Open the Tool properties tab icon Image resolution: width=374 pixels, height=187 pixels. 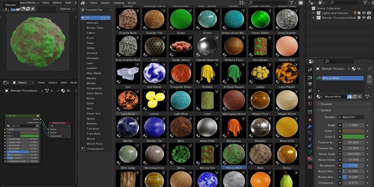310,70
